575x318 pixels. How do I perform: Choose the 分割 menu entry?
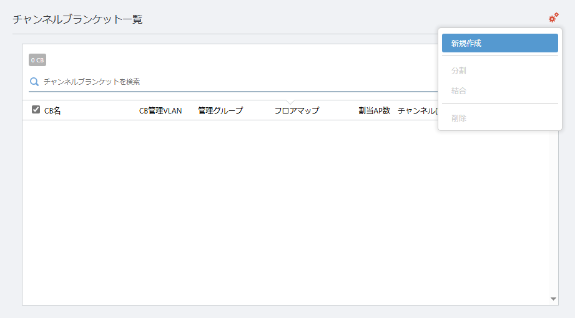pyautogui.click(x=500, y=70)
